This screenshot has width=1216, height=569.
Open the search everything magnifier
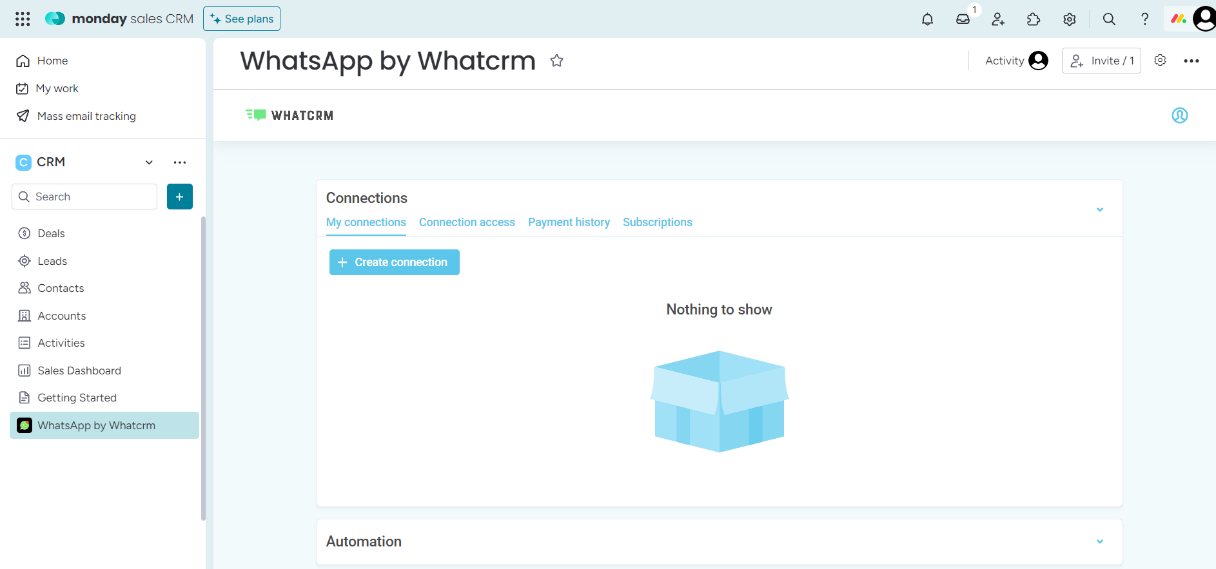coord(1109,19)
